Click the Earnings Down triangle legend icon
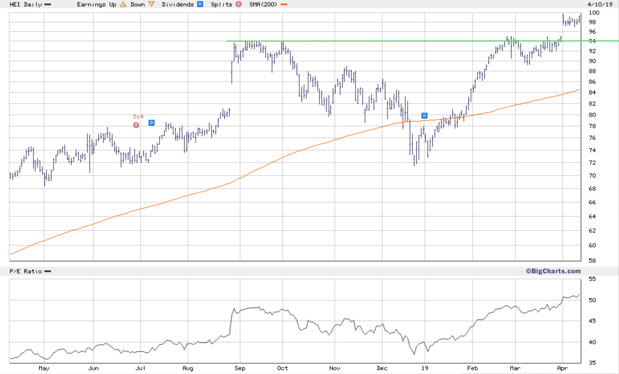Image resolution: width=619 pixels, height=374 pixels. pos(152,4)
